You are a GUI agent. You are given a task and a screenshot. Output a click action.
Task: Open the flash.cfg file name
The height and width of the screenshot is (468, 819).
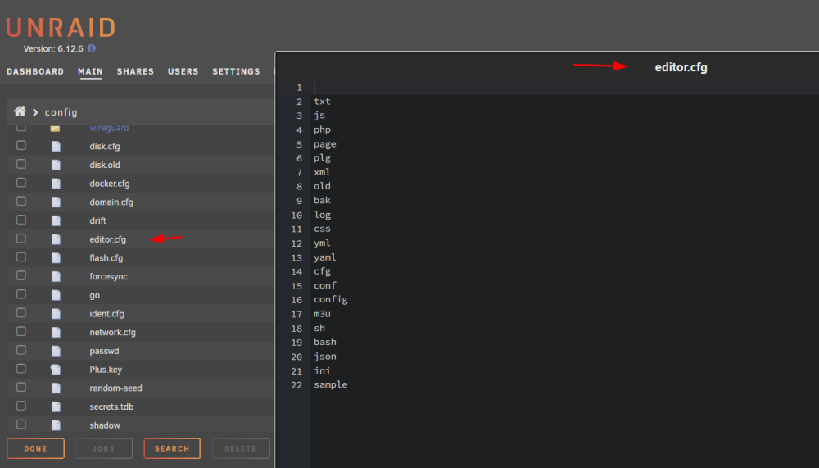coord(106,258)
